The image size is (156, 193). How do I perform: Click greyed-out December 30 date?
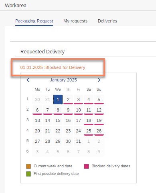point(37,100)
